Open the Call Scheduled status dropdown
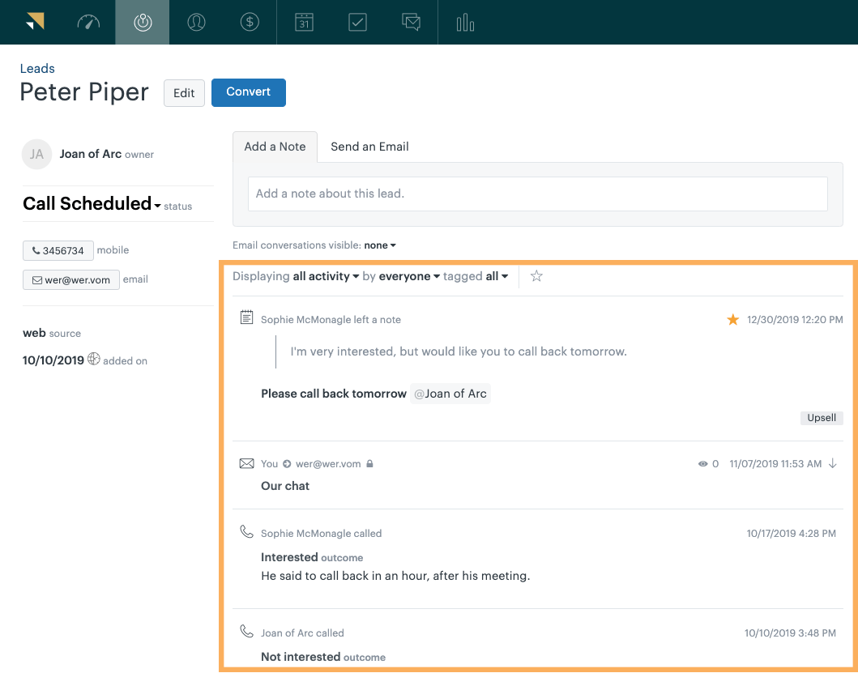This screenshot has height=673, width=858. point(92,203)
